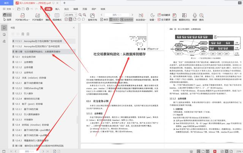Image resolution: width=243 pixels, height=153 pixels.
Task: Open the 批注 Comment ribbon tab
Action: tap(66, 9)
